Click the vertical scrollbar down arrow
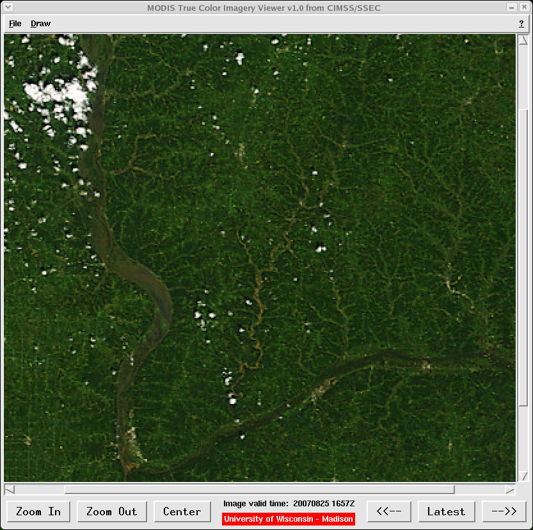Screen dimensions: 533x530 pos(523,476)
